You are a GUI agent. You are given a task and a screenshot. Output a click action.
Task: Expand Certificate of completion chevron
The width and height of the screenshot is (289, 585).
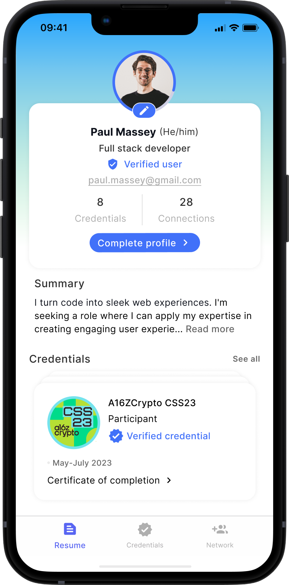[x=169, y=480]
